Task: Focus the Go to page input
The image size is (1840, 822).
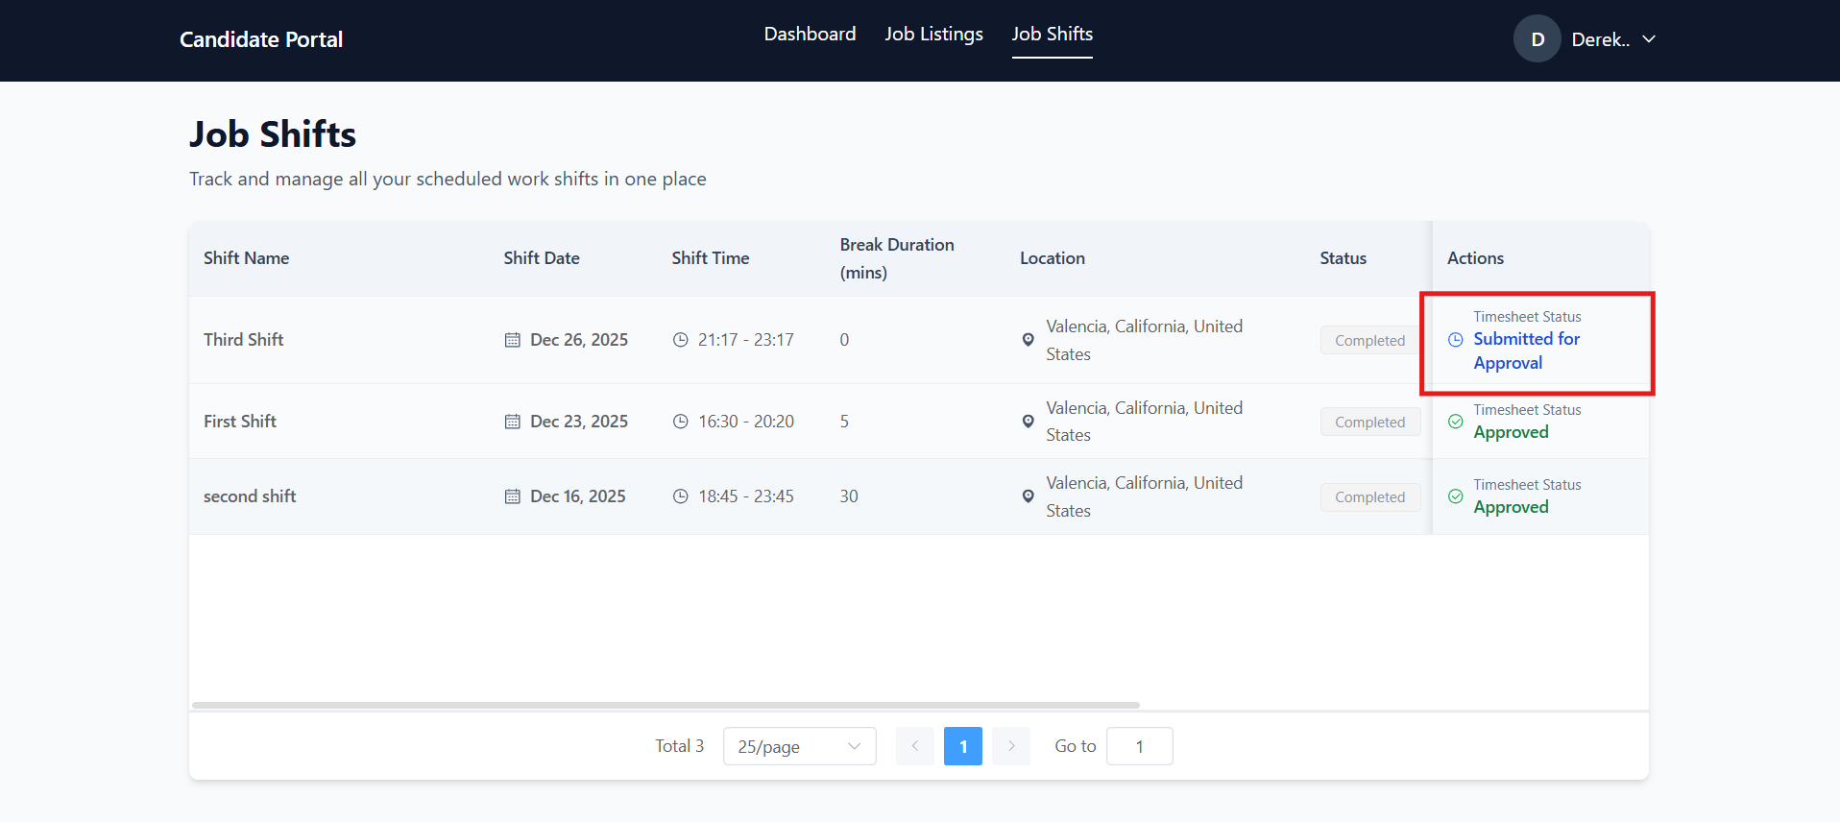Action: [1139, 746]
